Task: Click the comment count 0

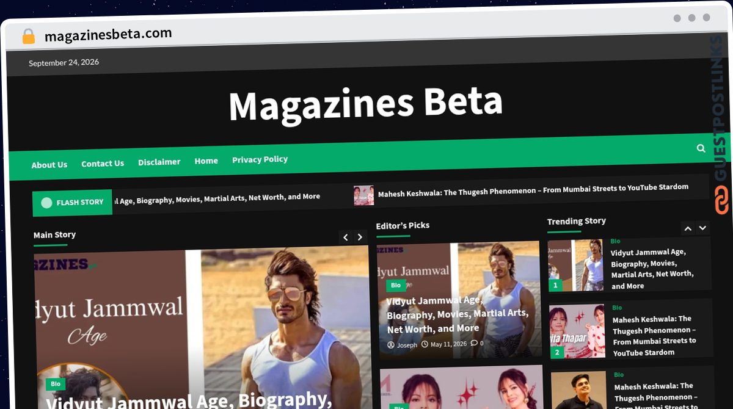Action: 482,344
